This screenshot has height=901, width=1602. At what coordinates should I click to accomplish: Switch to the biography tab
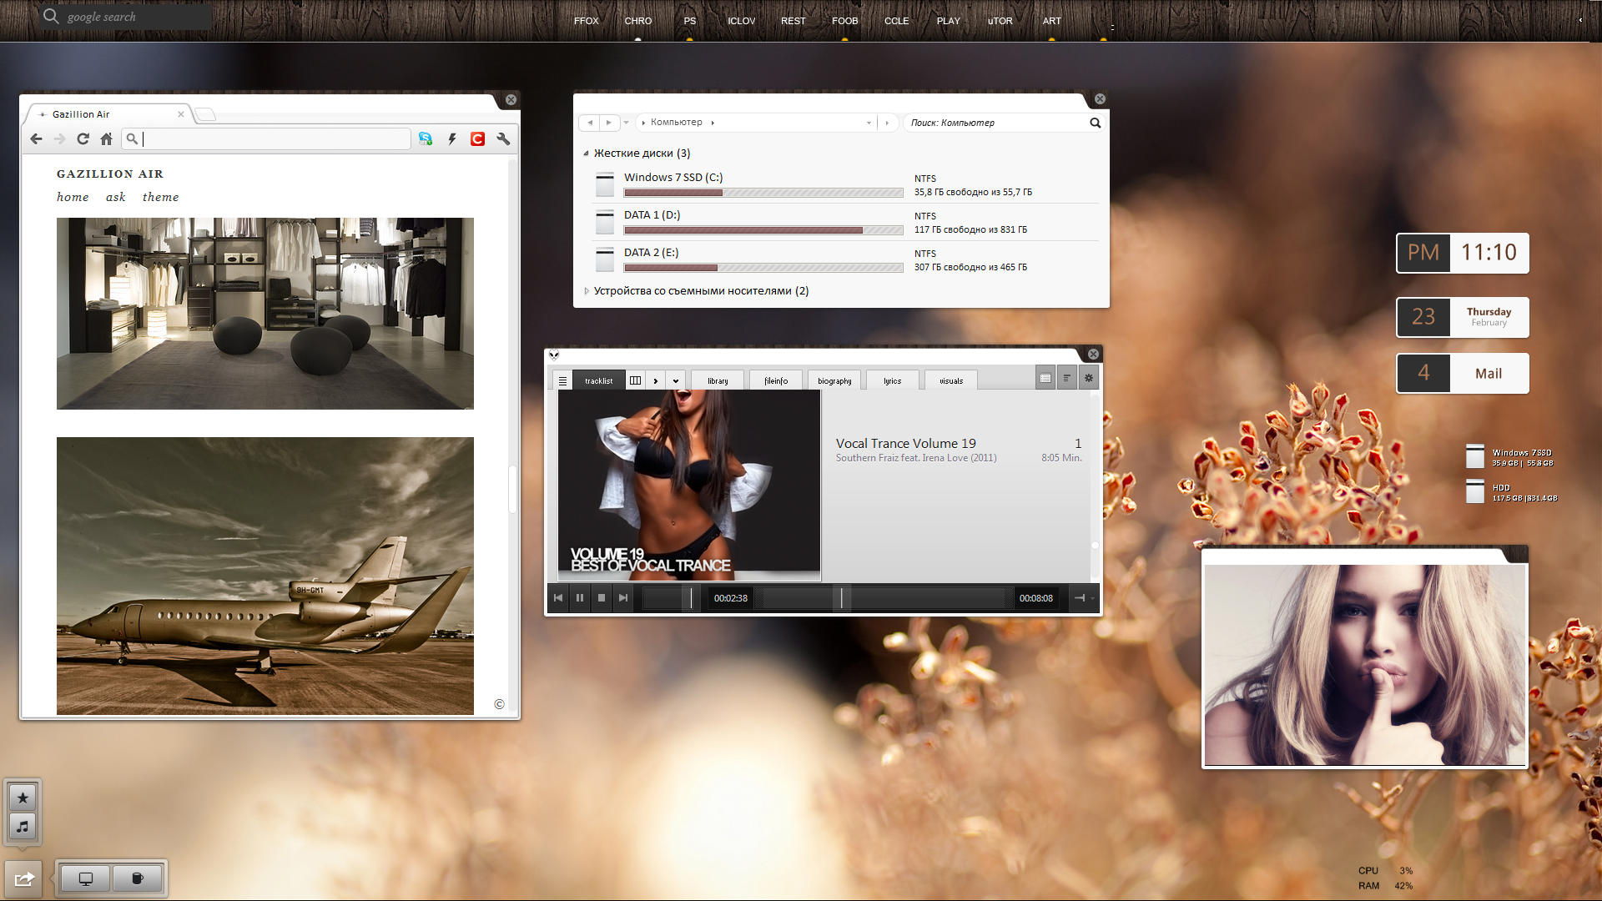834,380
